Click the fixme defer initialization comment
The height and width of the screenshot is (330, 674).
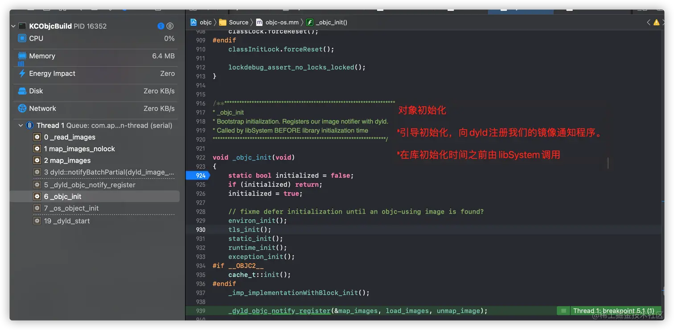pos(356,211)
